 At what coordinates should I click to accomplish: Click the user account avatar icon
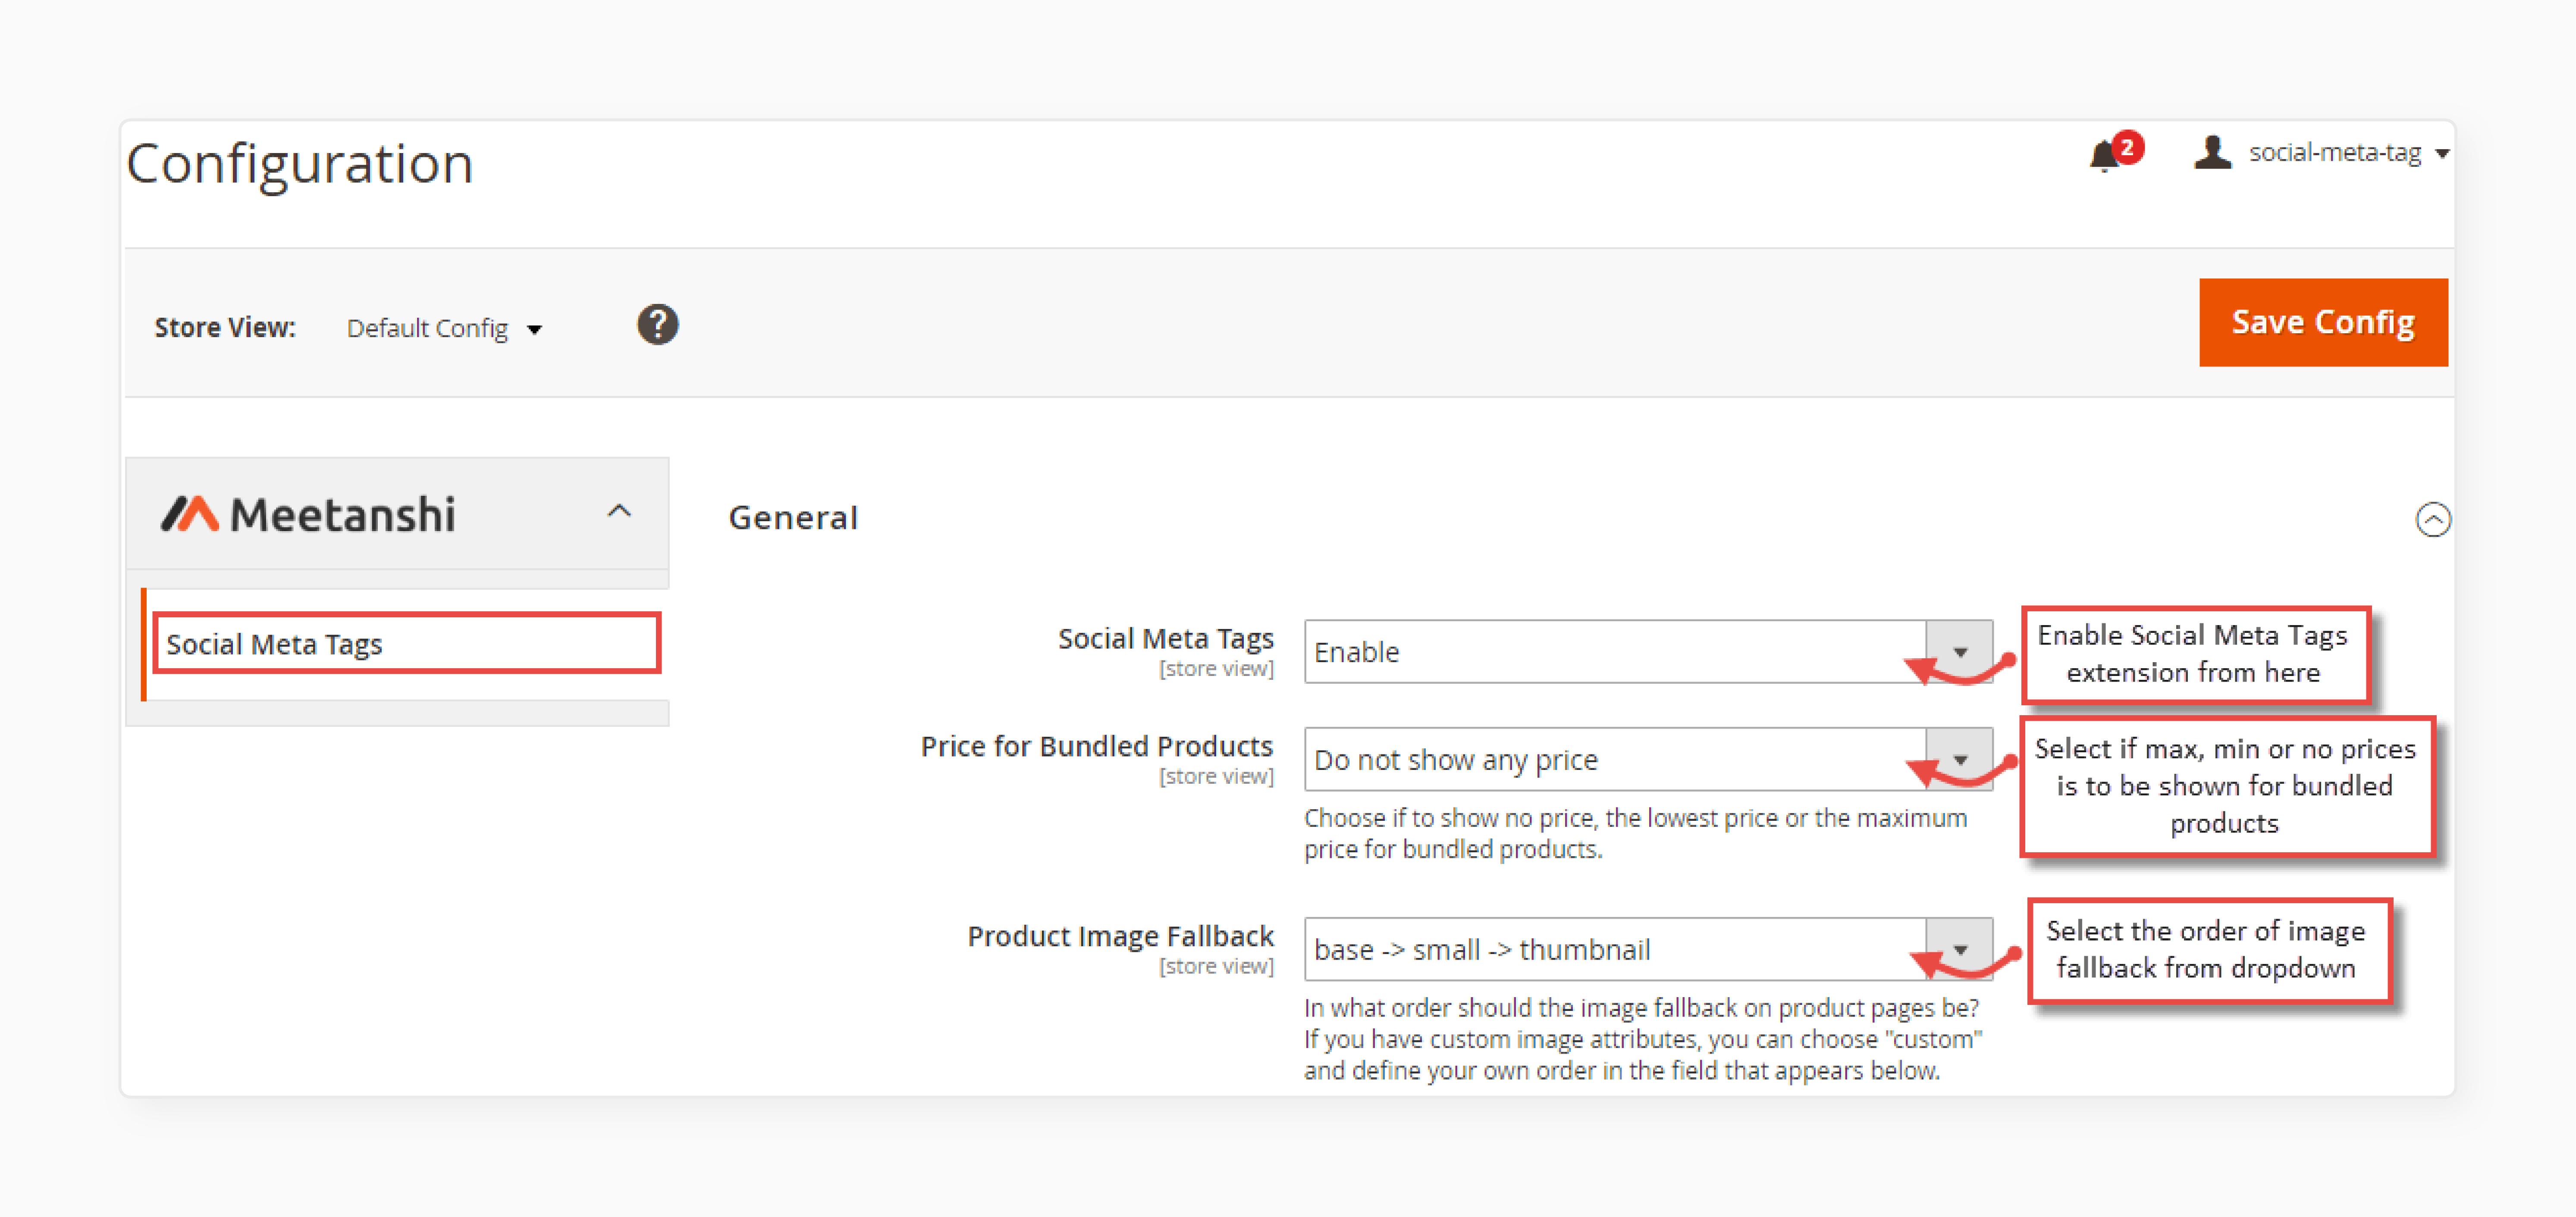pos(2212,152)
